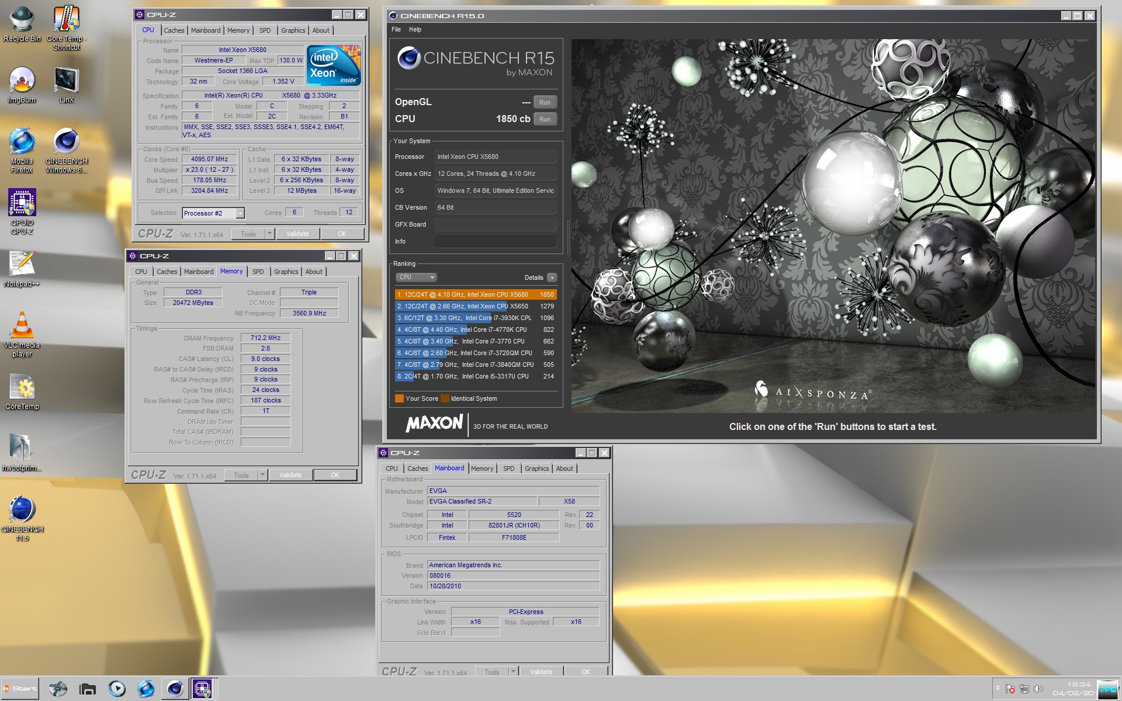Open the hwbotprime desktop icon

(22, 453)
